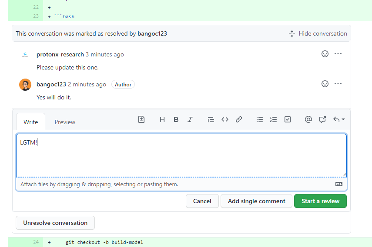
Task: Insert code formatting icon
Action: point(225,119)
